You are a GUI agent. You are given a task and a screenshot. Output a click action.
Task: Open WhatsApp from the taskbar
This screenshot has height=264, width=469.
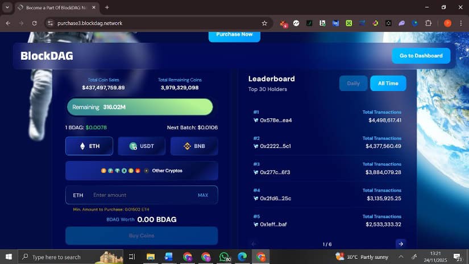coord(225,257)
